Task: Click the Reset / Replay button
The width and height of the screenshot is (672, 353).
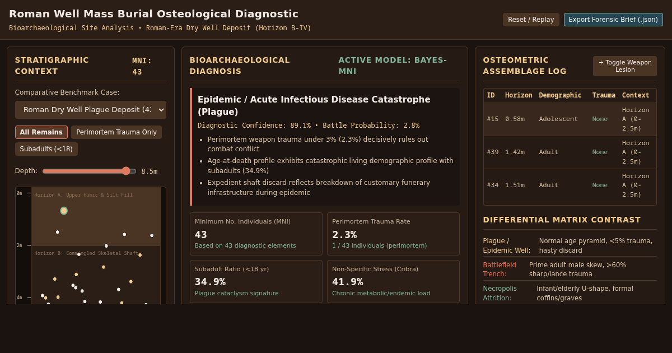Action: point(531,20)
